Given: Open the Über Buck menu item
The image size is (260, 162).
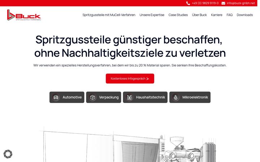Looking at the screenshot, I should [199, 15].
